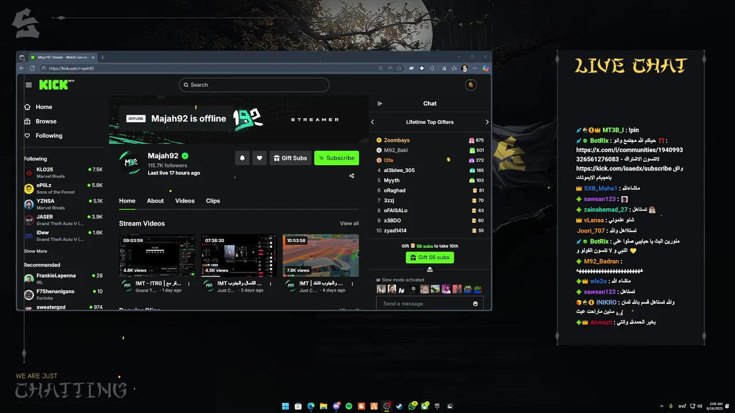The height and width of the screenshot is (413, 735).
Task: Switch to the Videos tab
Action: (185, 201)
